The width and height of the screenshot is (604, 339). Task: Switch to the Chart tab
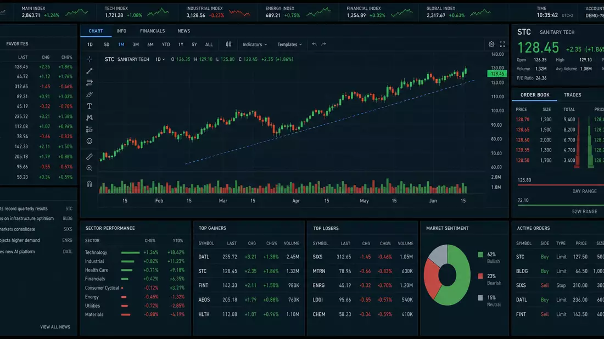(96, 31)
